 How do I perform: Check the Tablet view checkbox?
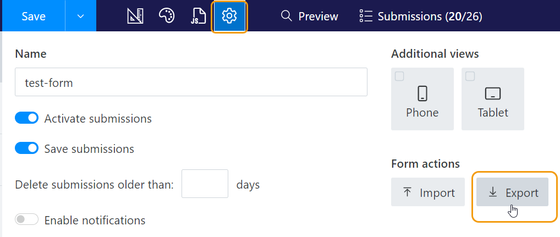click(470, 76)
